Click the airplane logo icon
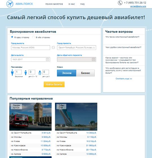The height and width of the screenshot is (158, 152). coord(10,4)
